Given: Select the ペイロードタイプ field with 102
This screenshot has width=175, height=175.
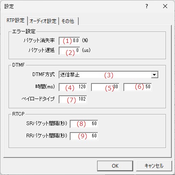Looking at the screenshot, I should coord(73,99).
